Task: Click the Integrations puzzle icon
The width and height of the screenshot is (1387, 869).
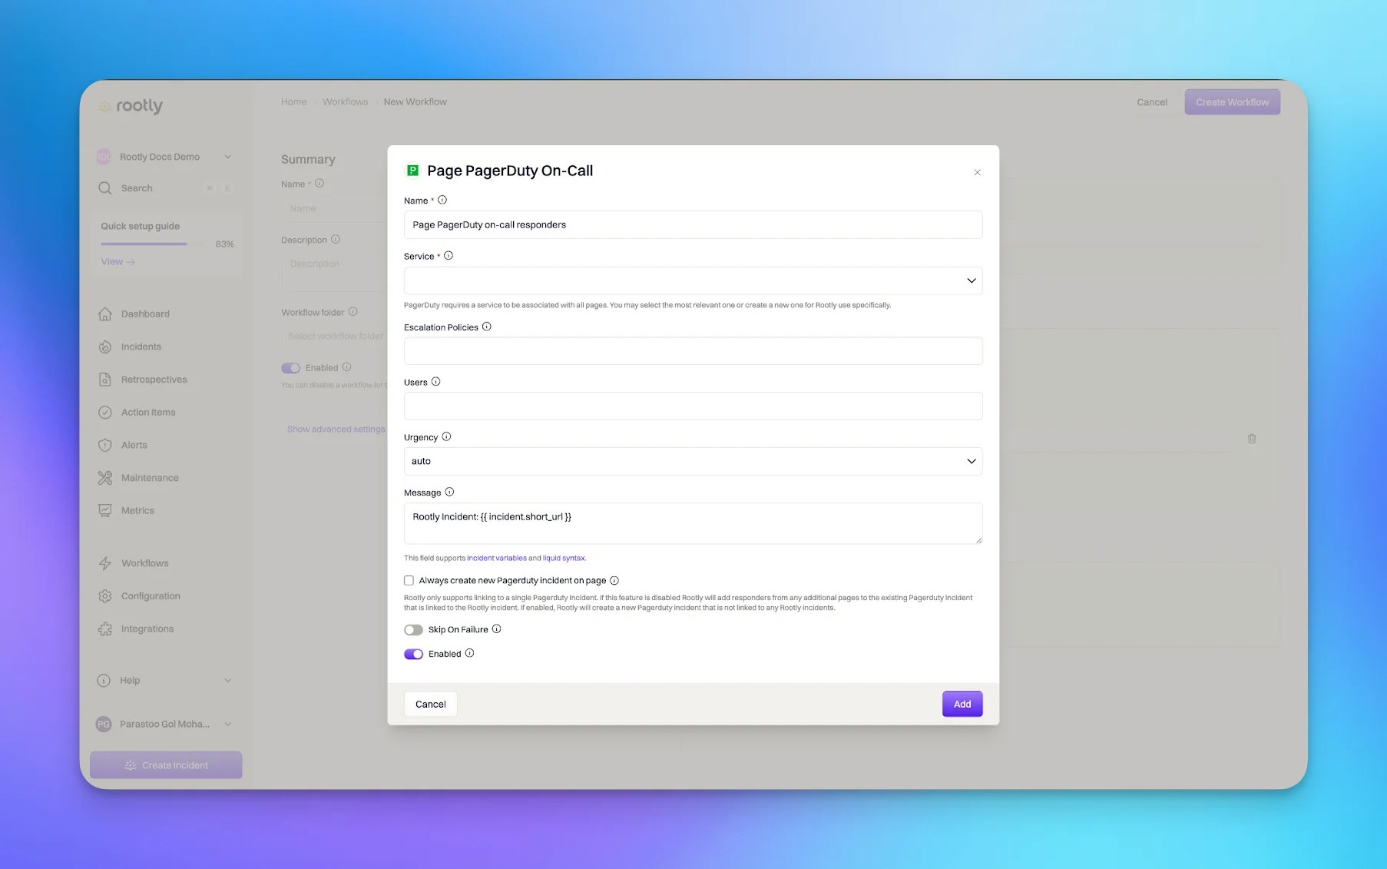Action: click(x=105, y=629)
